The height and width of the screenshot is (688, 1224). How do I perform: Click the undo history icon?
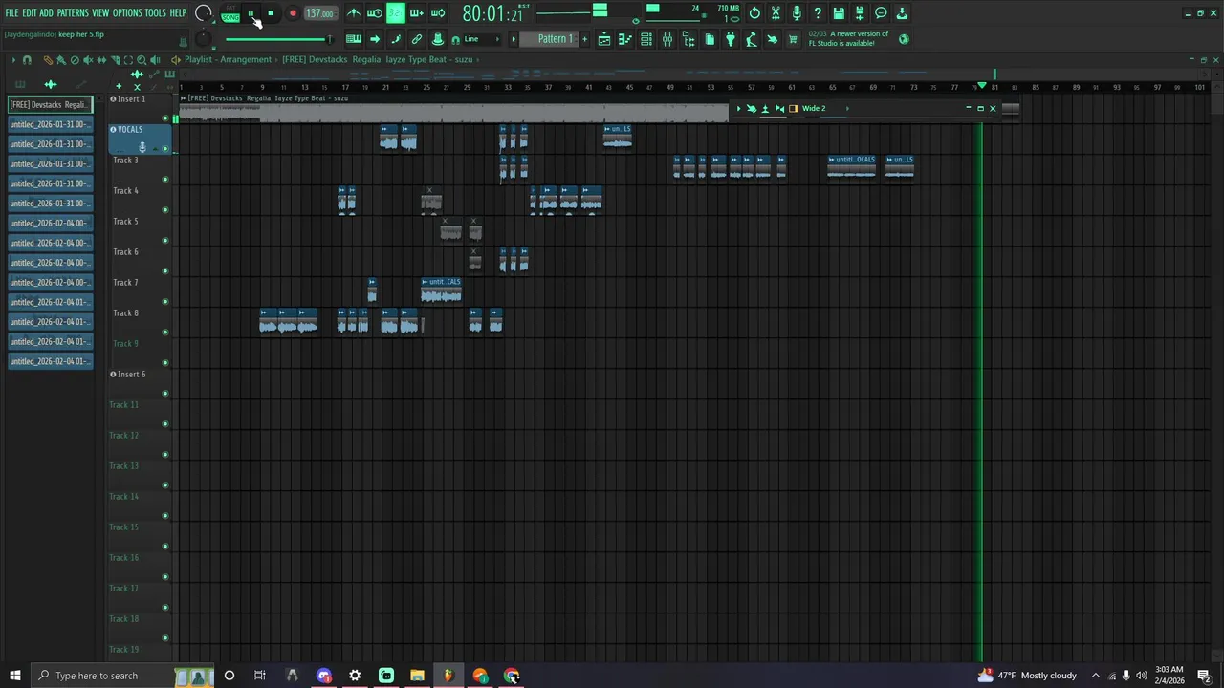point(754,13)
